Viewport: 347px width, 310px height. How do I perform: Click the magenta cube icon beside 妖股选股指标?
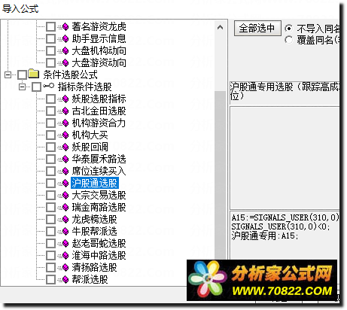point(65,99)
